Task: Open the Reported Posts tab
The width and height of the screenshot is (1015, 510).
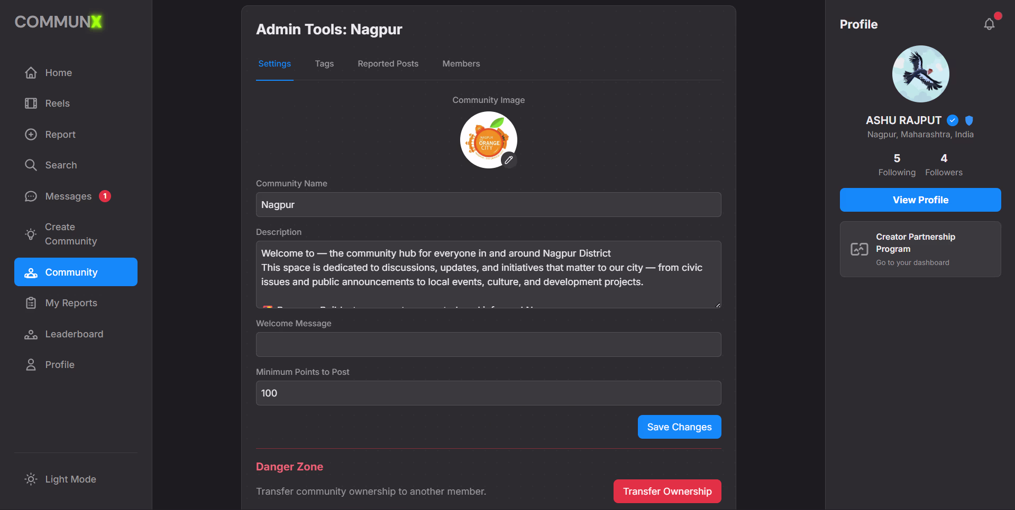Action: (x=388, y=63)
